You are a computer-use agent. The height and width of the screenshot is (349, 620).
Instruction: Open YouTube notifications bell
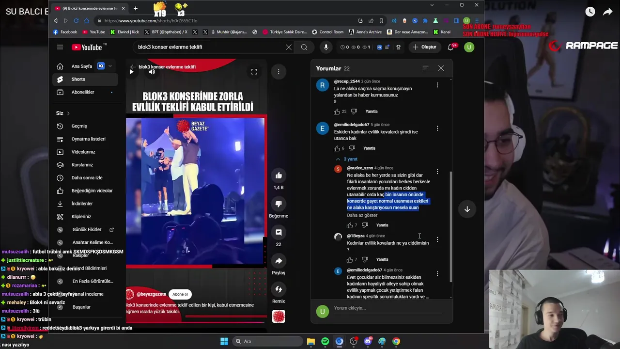pyautogui.click(x=451, y=47)
